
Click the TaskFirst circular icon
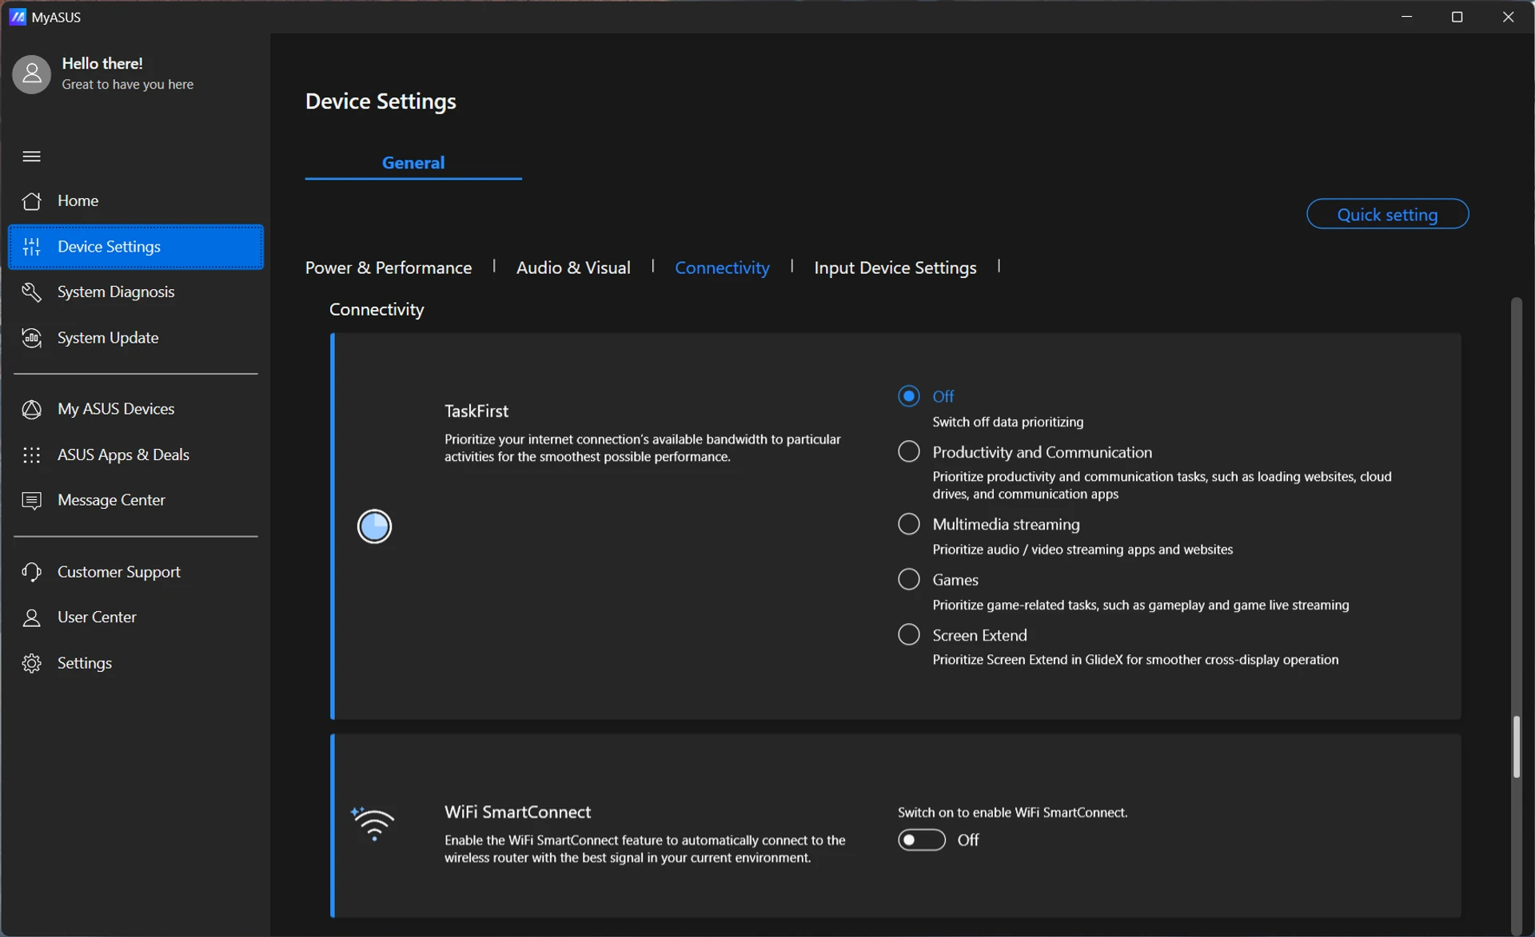click(374, 526)
